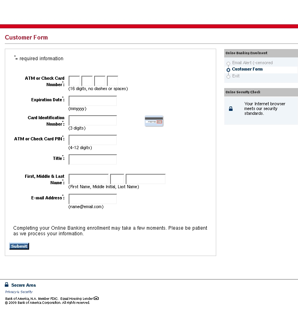The image size is (298, 319).
Task: Click the E-mail Address field
Action: (x=93, y=199)
